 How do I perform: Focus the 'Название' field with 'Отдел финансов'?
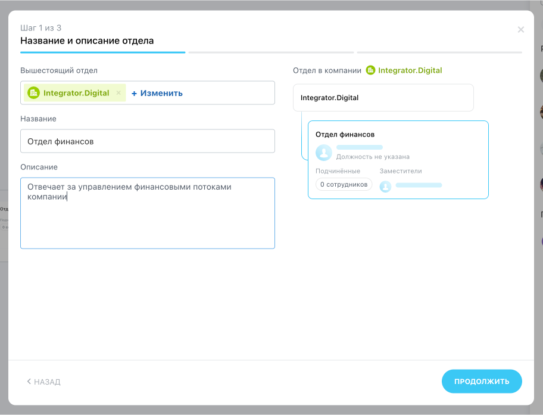point(147,141)
